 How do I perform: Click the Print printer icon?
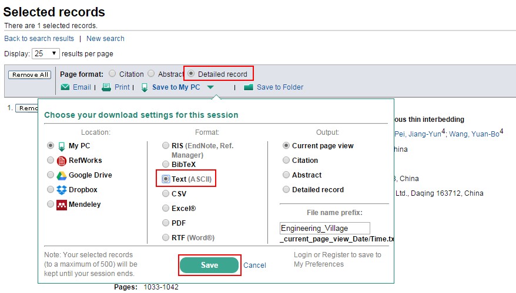(106, 87)
